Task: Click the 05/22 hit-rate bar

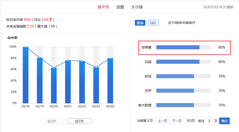Action: (82, 82)
